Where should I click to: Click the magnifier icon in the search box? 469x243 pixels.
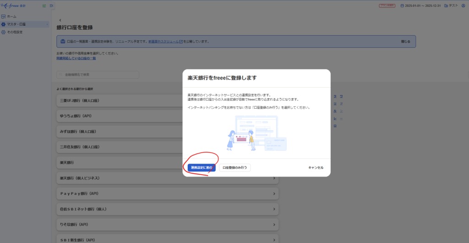pyautogui.click(x=61, y=75)
